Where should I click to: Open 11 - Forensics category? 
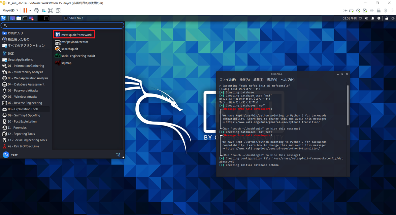[x=26, y=128]
